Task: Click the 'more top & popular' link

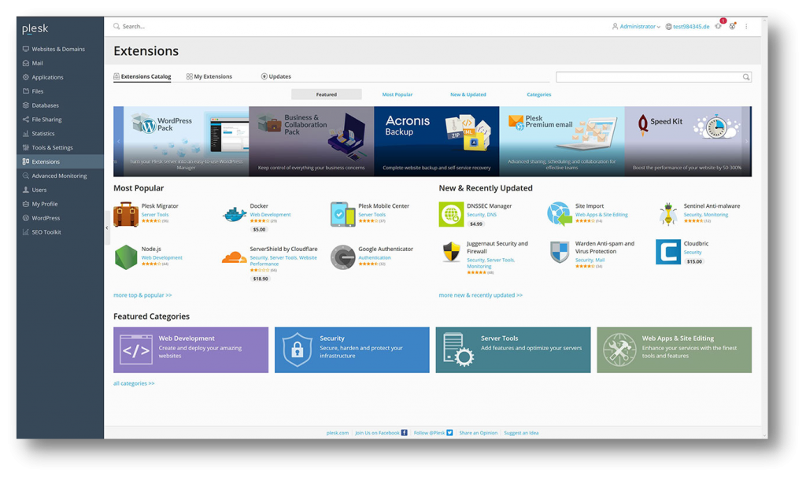Action: pos(142,295)
